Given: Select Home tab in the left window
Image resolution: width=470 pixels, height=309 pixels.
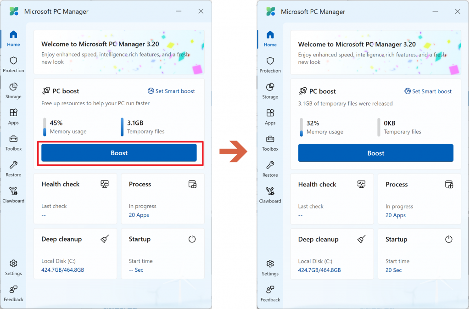Looking at the screenshot, I should pyautogui.click(x=13, y=39).
